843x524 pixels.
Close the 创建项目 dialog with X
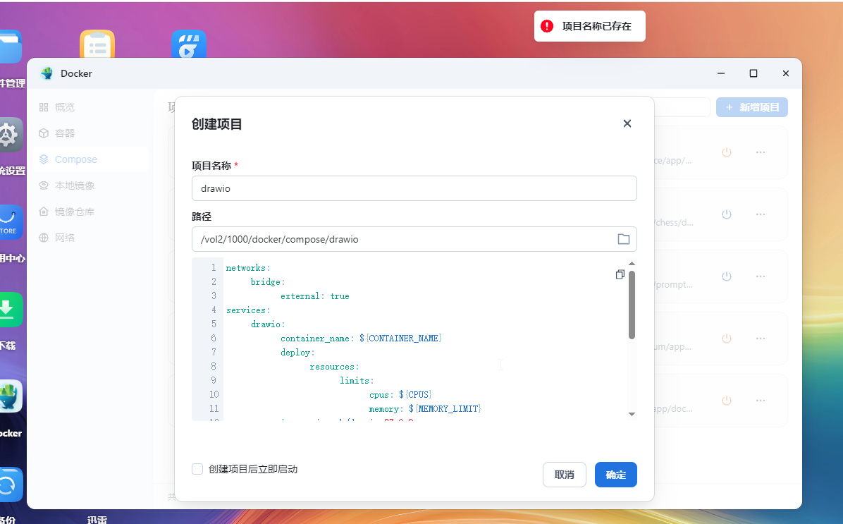click(x=627, y=123)
